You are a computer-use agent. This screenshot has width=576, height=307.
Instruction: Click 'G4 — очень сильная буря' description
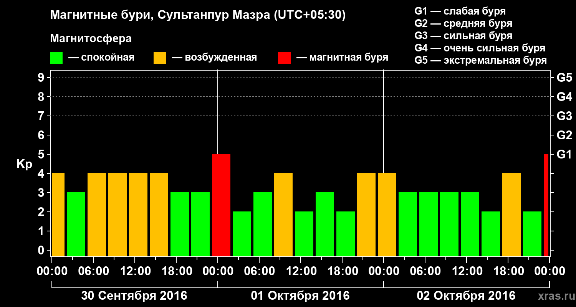480,48
